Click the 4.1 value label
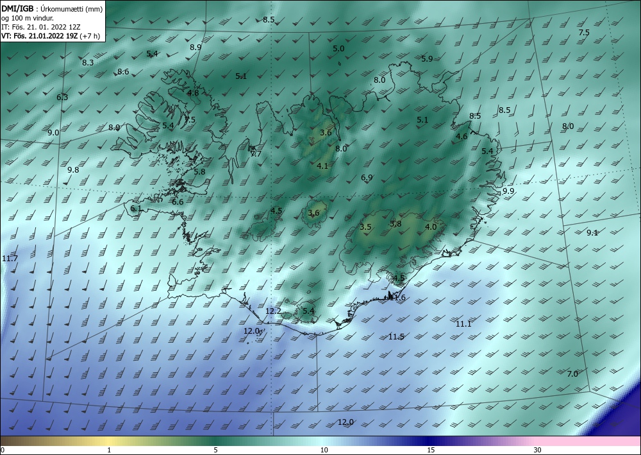This screenshot has height=455, width=641. click(322, 166)
